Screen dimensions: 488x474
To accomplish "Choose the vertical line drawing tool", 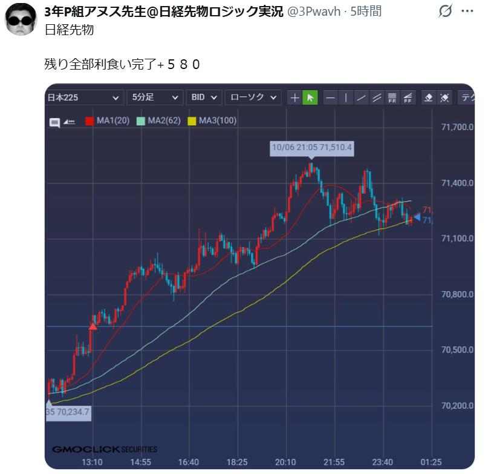I will (346, 98).
